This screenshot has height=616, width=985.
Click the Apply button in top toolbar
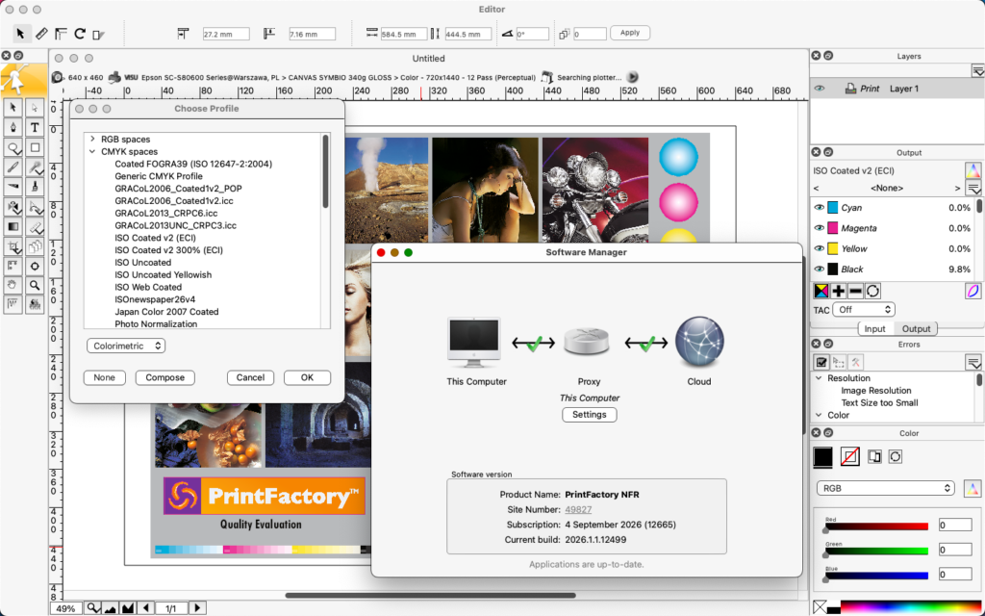tap(630, 34)
